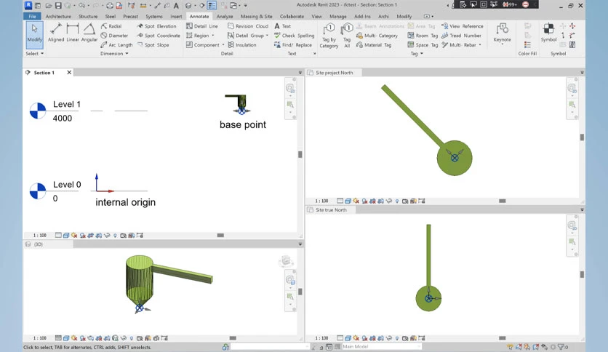Activate the Site project North view tab
This screenshot has width=608, height=352.
tap(335, 73)
